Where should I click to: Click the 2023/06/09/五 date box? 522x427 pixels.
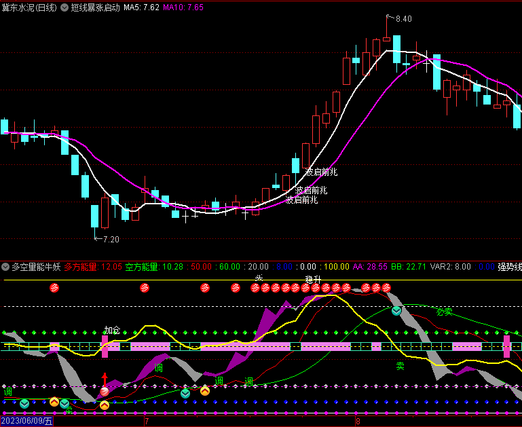point(26,421)
